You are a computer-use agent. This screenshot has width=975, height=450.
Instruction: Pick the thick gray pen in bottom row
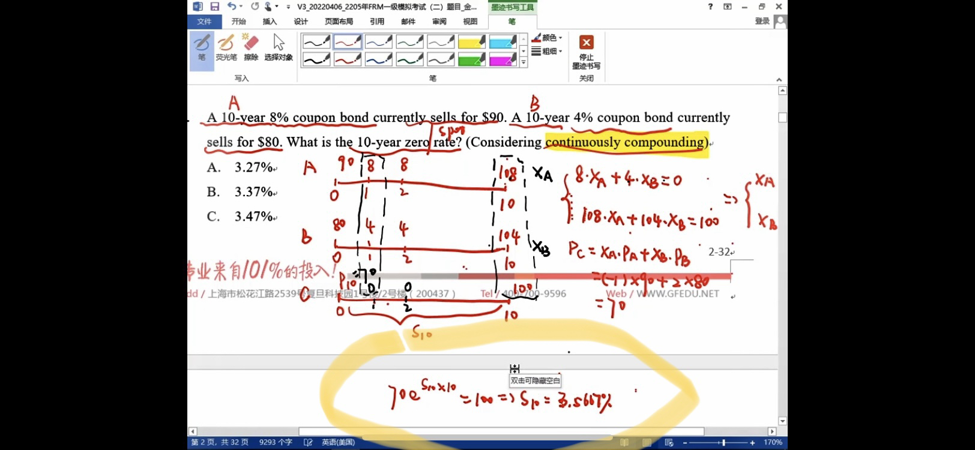441,59
